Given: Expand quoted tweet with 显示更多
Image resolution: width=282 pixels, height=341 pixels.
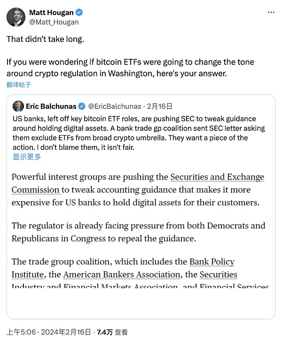Looking at the screenshot, I should [x=27, y=157].
